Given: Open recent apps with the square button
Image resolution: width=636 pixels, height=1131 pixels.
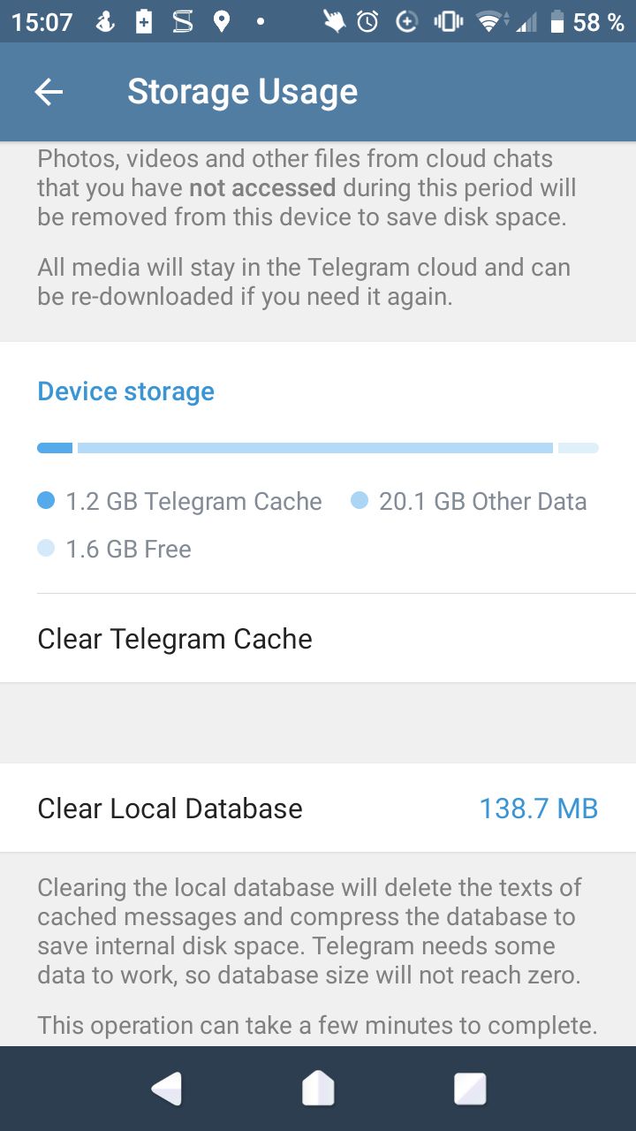Looking at the screenshot, I should point(470,1089).
